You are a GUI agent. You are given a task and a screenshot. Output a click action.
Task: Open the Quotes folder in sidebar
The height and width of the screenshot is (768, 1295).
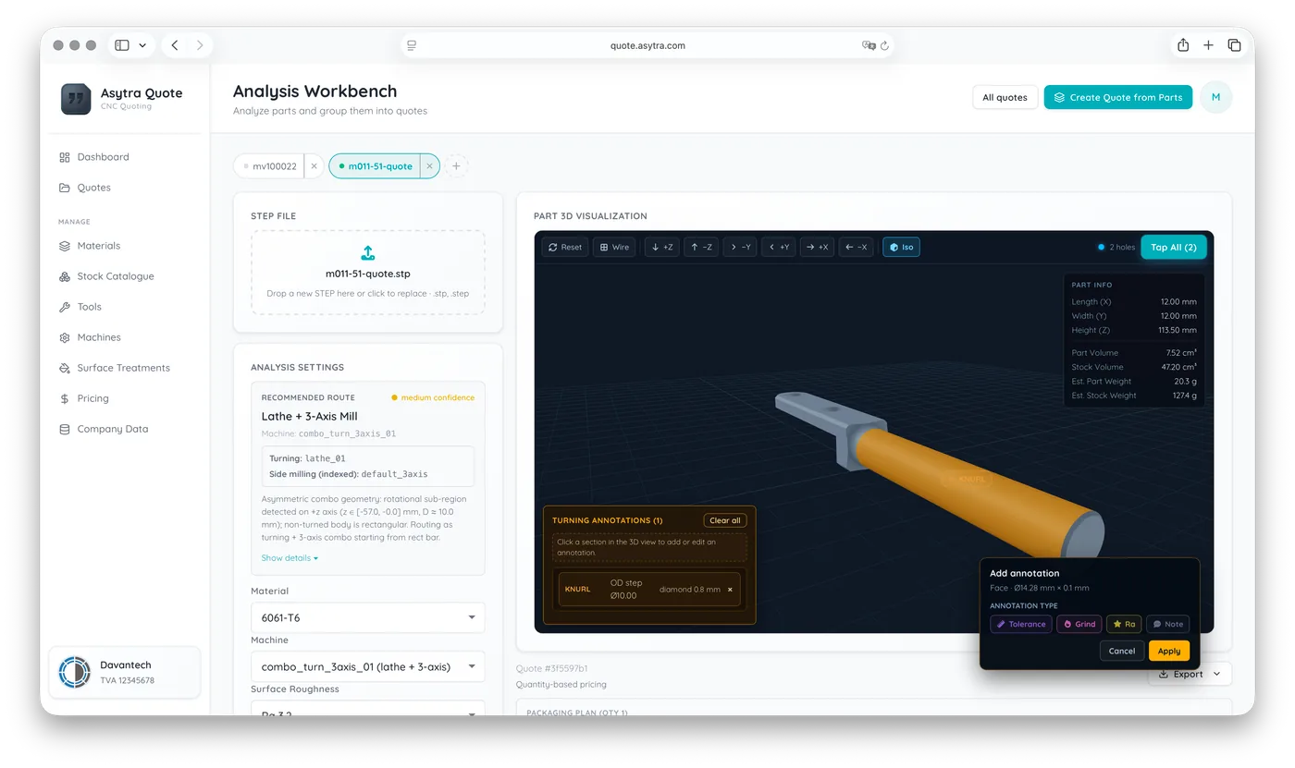[x=93, y=188]
